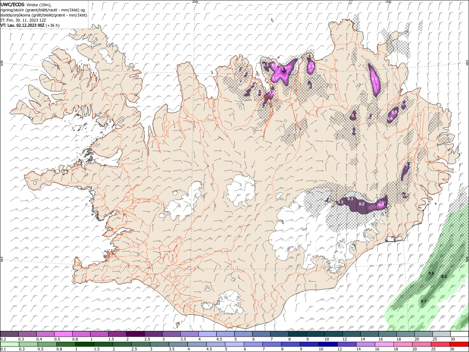Pick the dark purple upper swatch starting at 2
This screenshot has height=352, width=469.
pyautogui.click(x=135, y=334)
